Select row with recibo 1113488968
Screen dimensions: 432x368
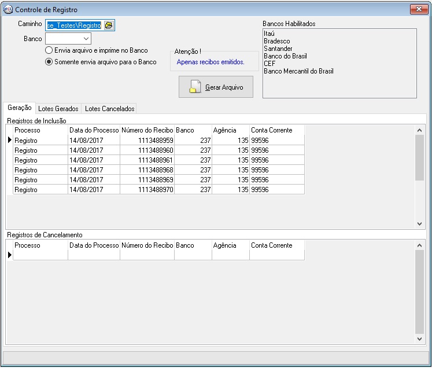point(147,170)
